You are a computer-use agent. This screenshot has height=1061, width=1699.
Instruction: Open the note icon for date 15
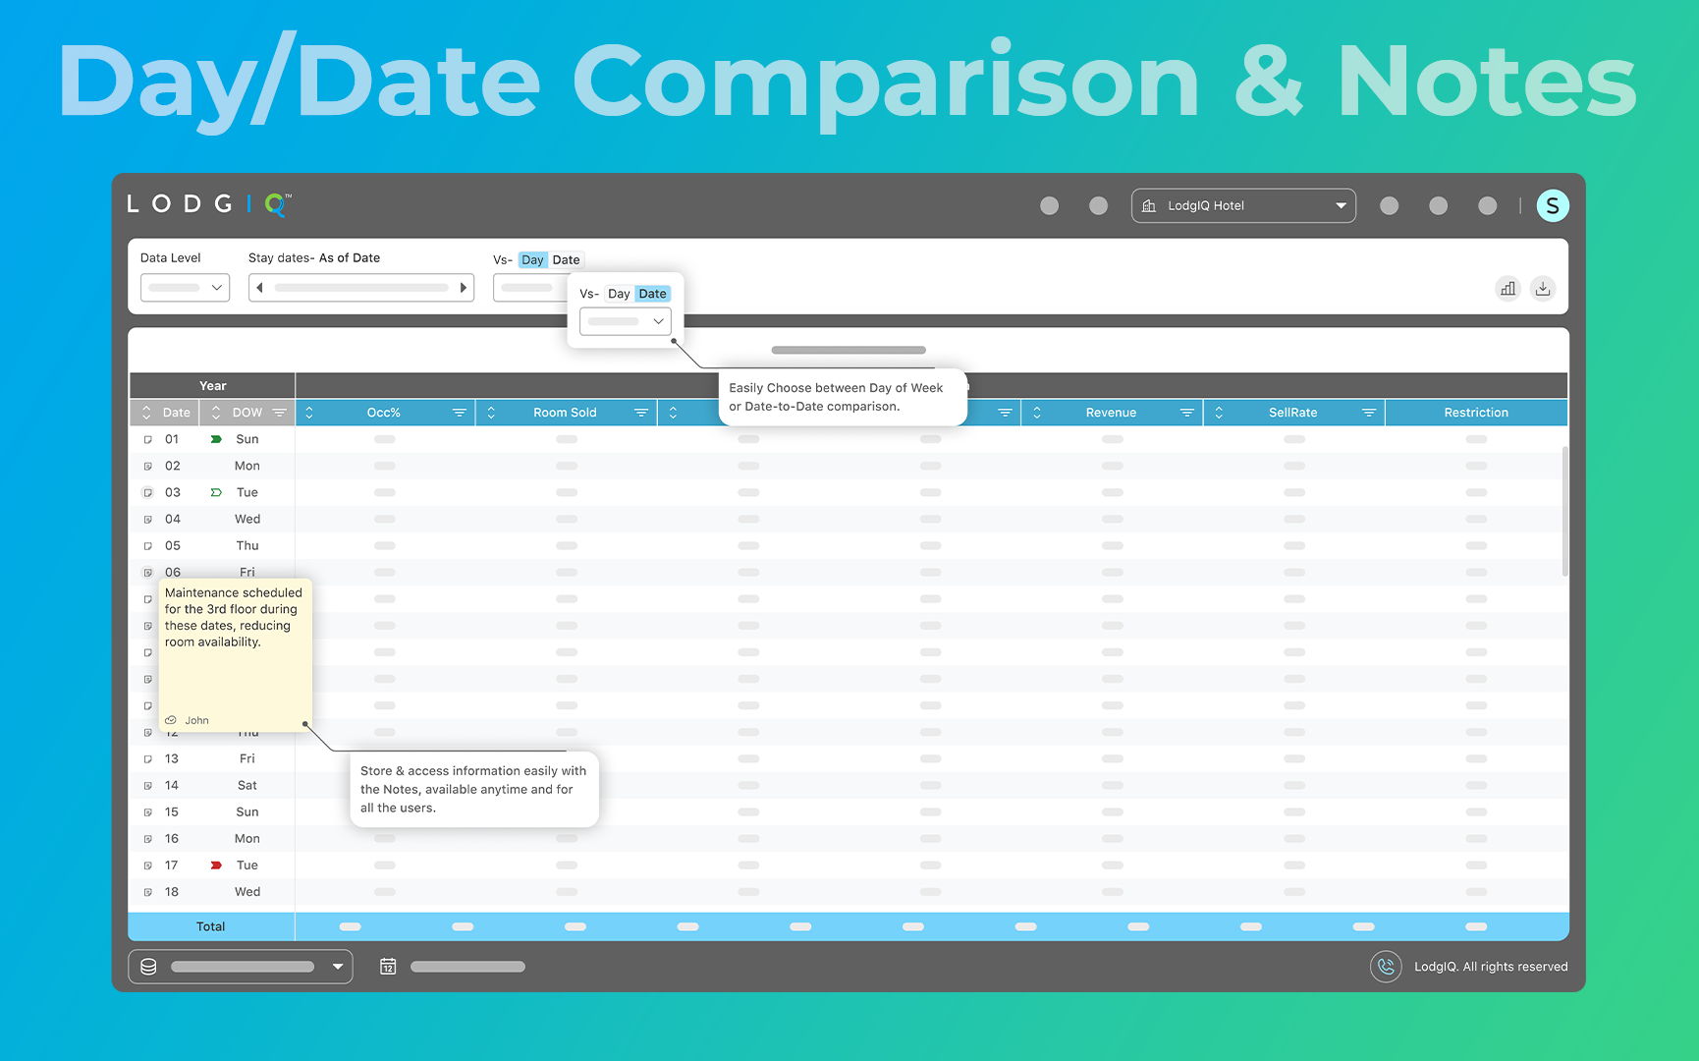point(148,812)
